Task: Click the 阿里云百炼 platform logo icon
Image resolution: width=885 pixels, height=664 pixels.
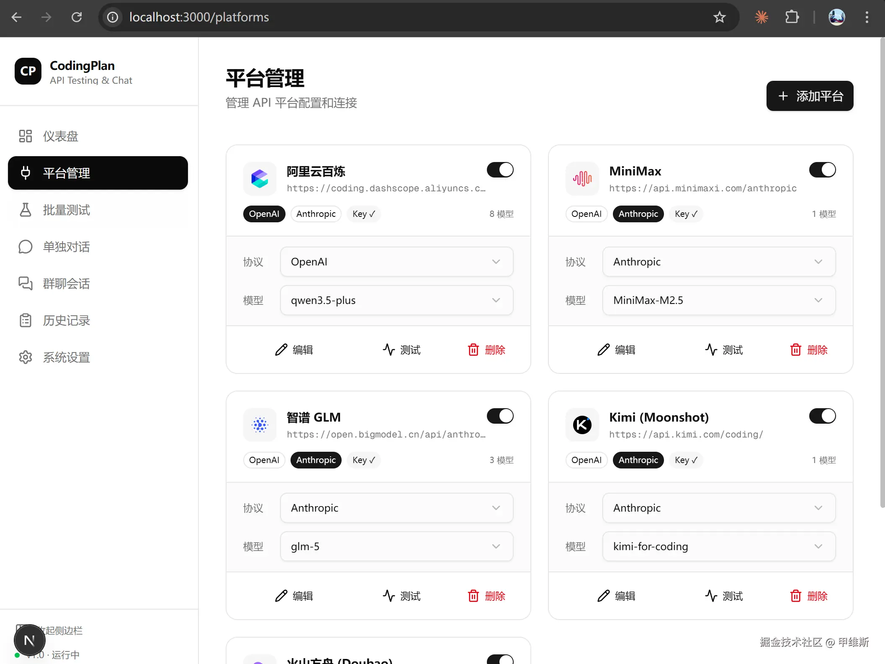Action: point(260,179)
